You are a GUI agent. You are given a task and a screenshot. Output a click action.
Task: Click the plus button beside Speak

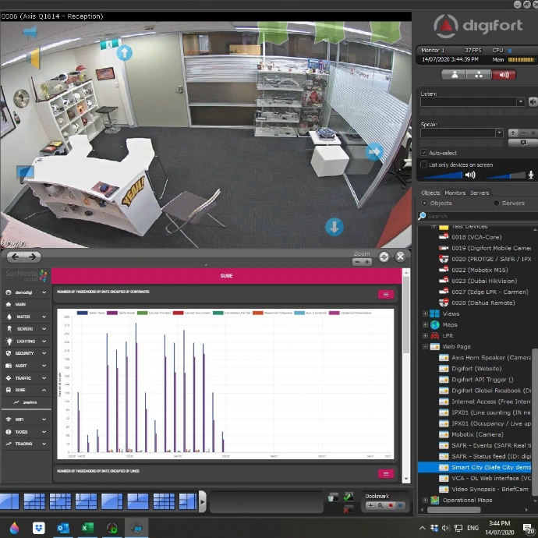(513, 133)
